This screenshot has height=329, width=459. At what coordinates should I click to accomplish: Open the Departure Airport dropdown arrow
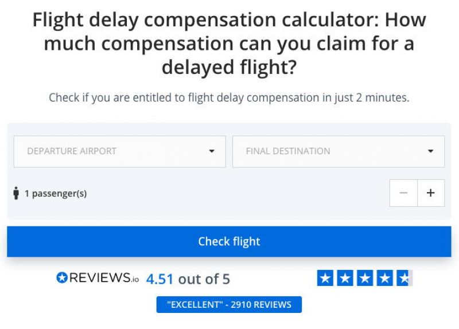pos(212,151)
